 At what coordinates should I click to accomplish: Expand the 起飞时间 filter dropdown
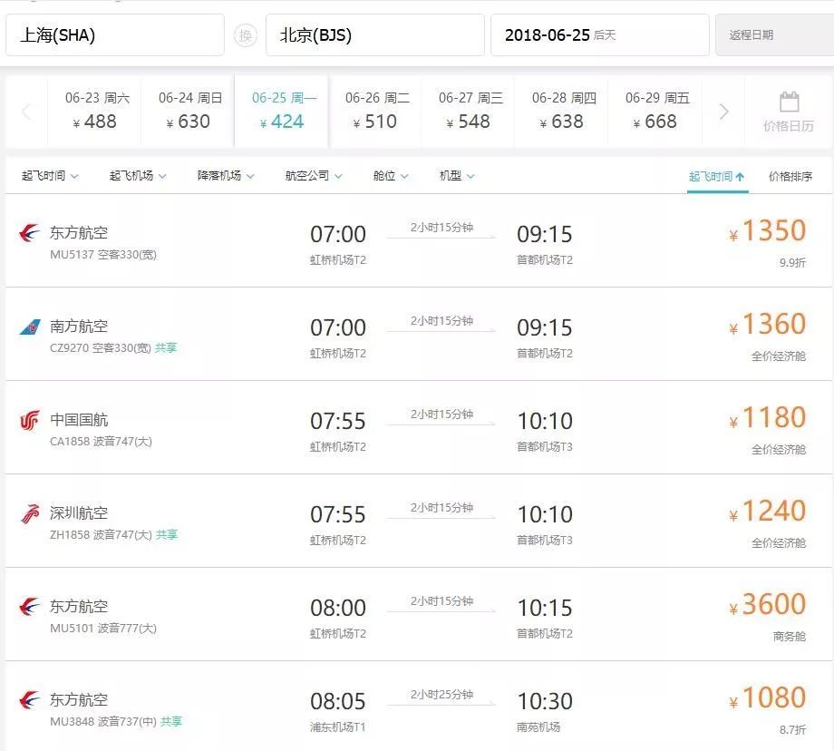click(50, 176)
